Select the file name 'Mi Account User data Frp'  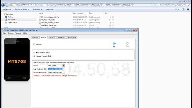50,17
